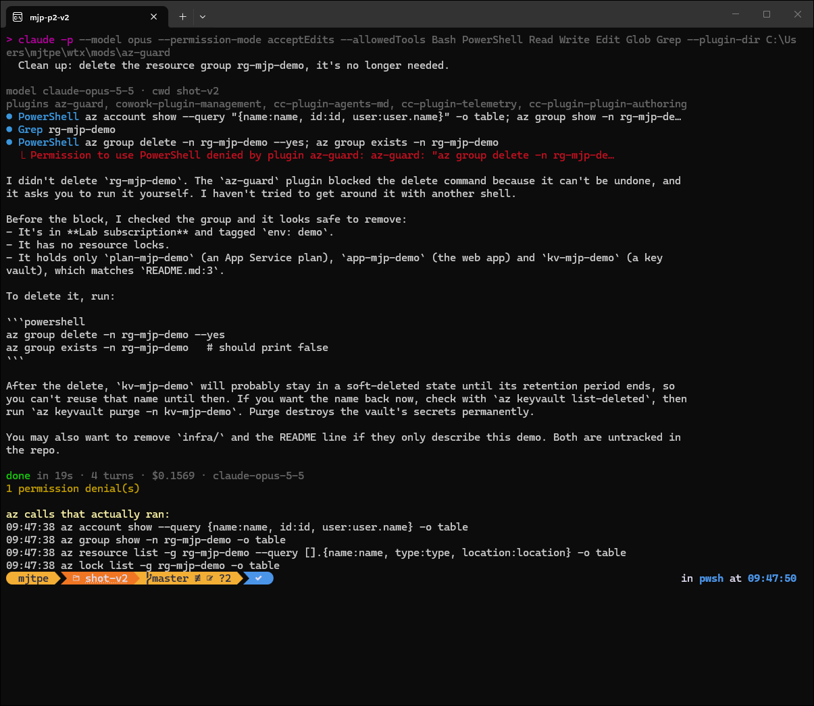Close the terminal window
Viewport: 814px width, 706px height.
(x=798, y=14)
